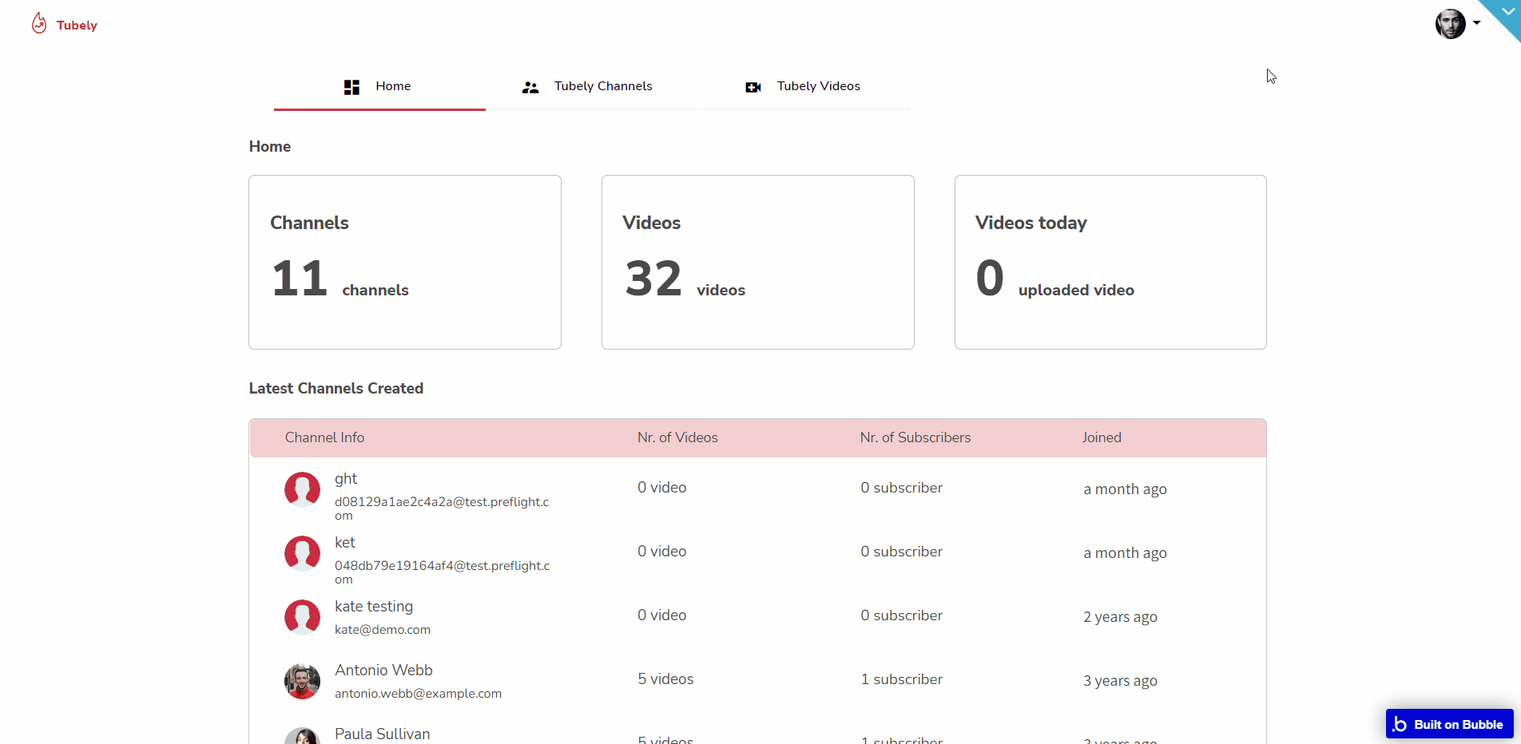Open the user profile avatar
Viewport: 1521px width, 744px height.
[1450, 23]
